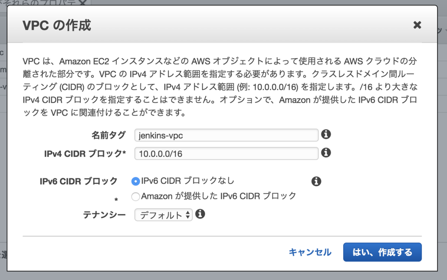This screenshot has height=280, width=447.
Task: Click info icon next to tenancy dropdown
Action: point(200,214)
